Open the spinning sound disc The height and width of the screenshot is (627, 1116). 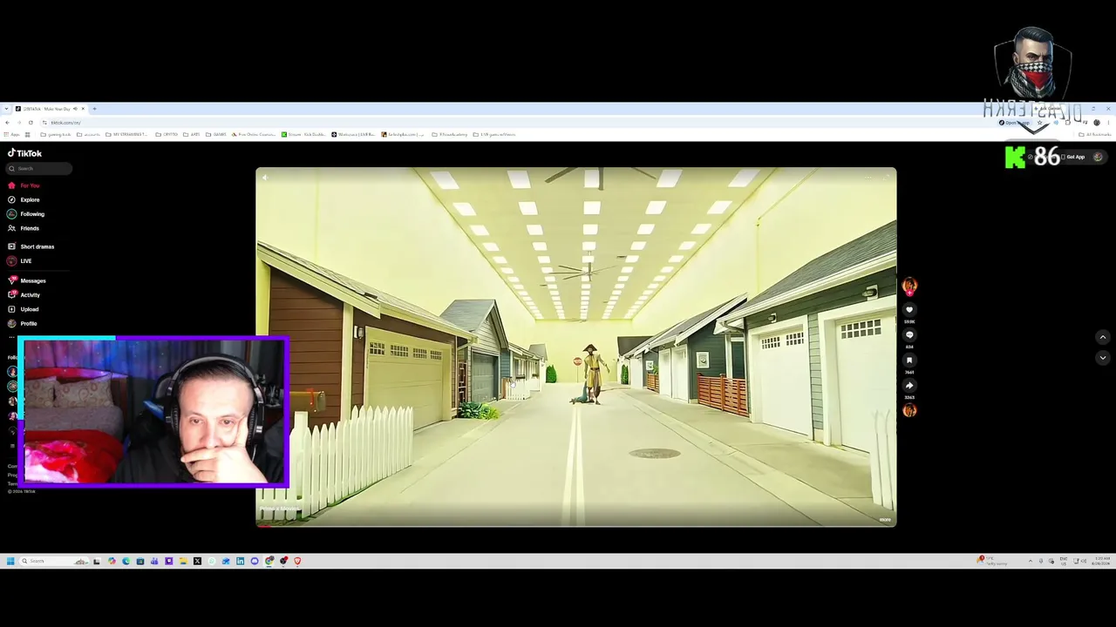(909, 410)
